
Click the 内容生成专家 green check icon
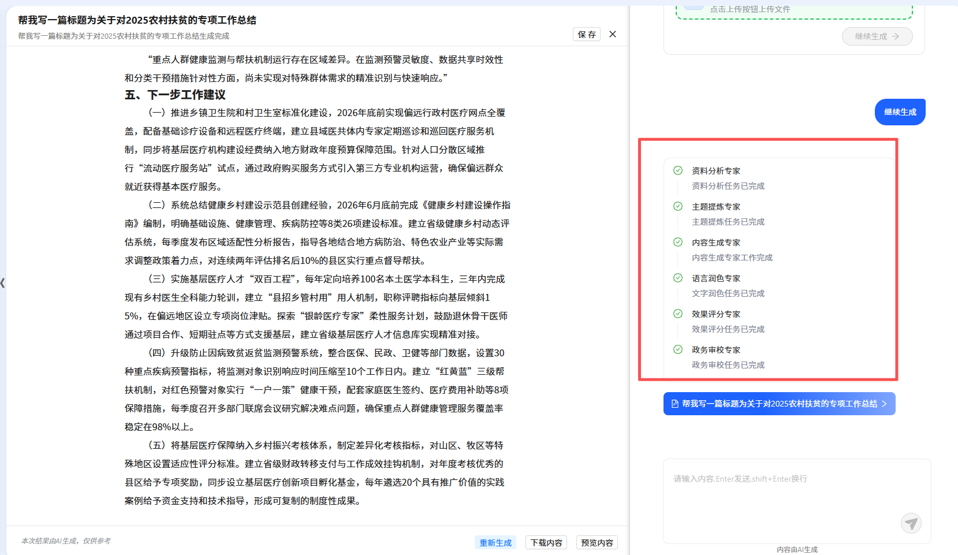pyautogui.click(x=678, y=242)
